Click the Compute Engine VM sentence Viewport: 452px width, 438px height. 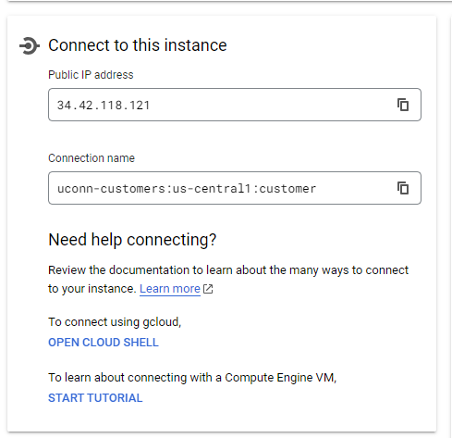pyautogui.click(x=192, y=378)
